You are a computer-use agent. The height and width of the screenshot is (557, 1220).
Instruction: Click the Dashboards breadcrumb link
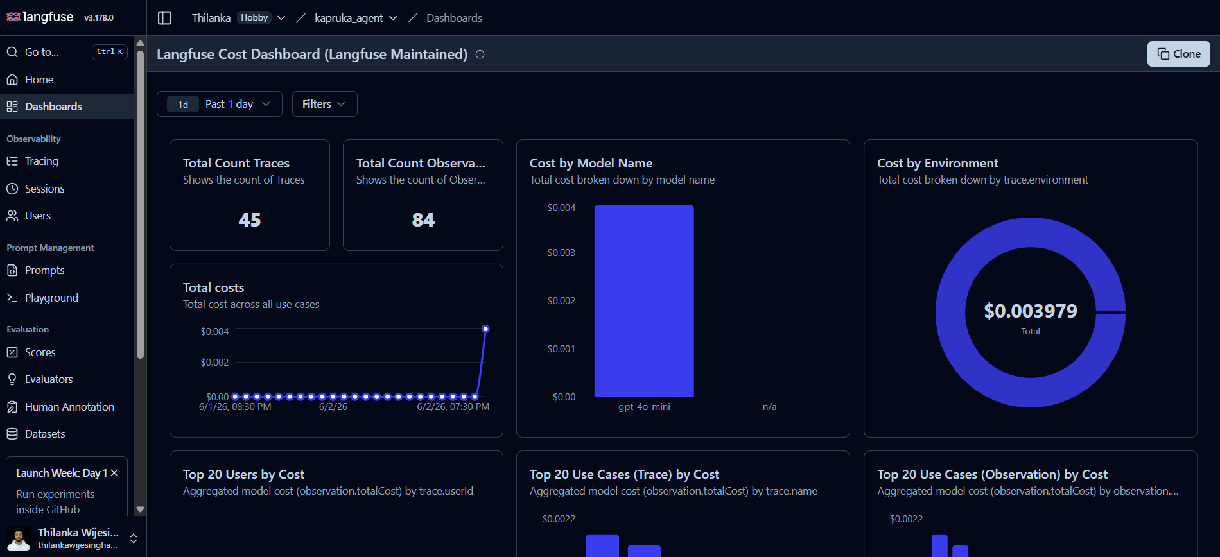click(454, 18)
